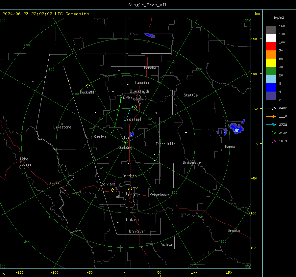Click the Drumheller label
The height and width of the screenshot is (277, 296).
point(193,162)
